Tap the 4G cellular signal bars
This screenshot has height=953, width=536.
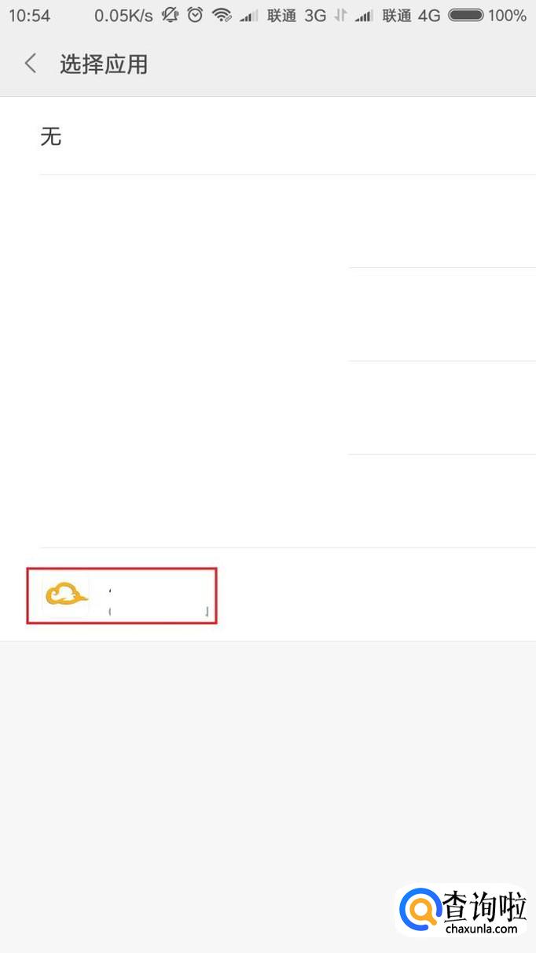[364, 16]
